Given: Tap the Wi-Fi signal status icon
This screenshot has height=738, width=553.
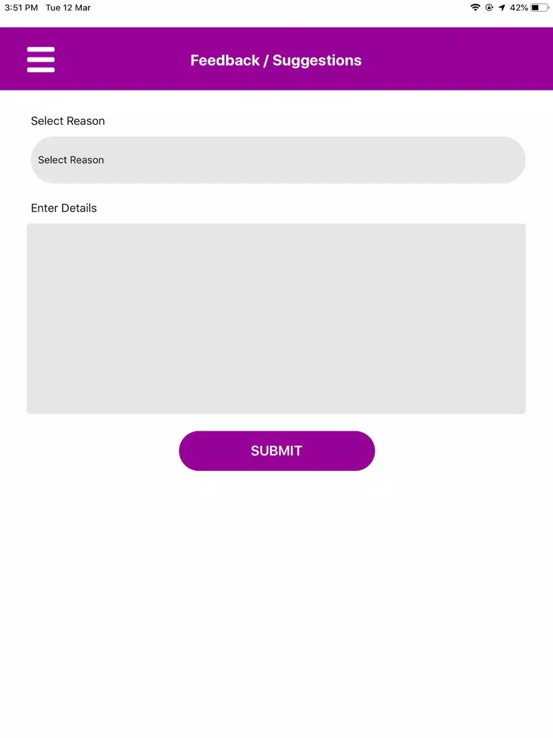Looking at the screenshot, I should [x=475, y=8].
